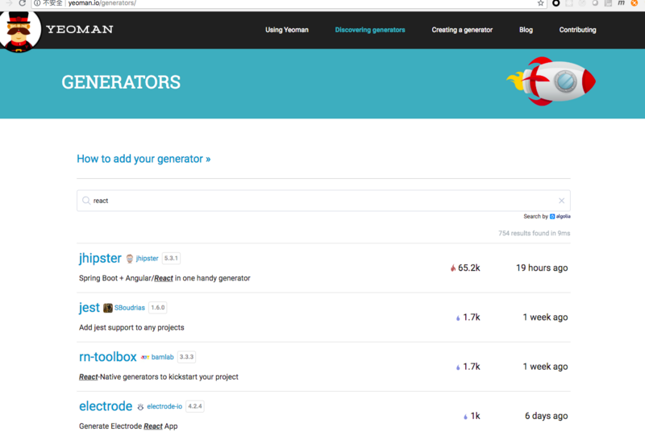Screen dimensions: 645x432
Task: Click the download icon in the jest row
Action: [x=458, y=318]
